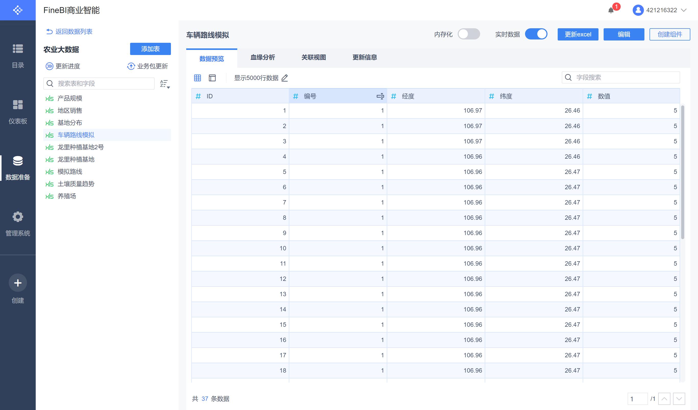Click the xls icon beside 养殖场
698x410 pixels.
click(x=49, y=196)
